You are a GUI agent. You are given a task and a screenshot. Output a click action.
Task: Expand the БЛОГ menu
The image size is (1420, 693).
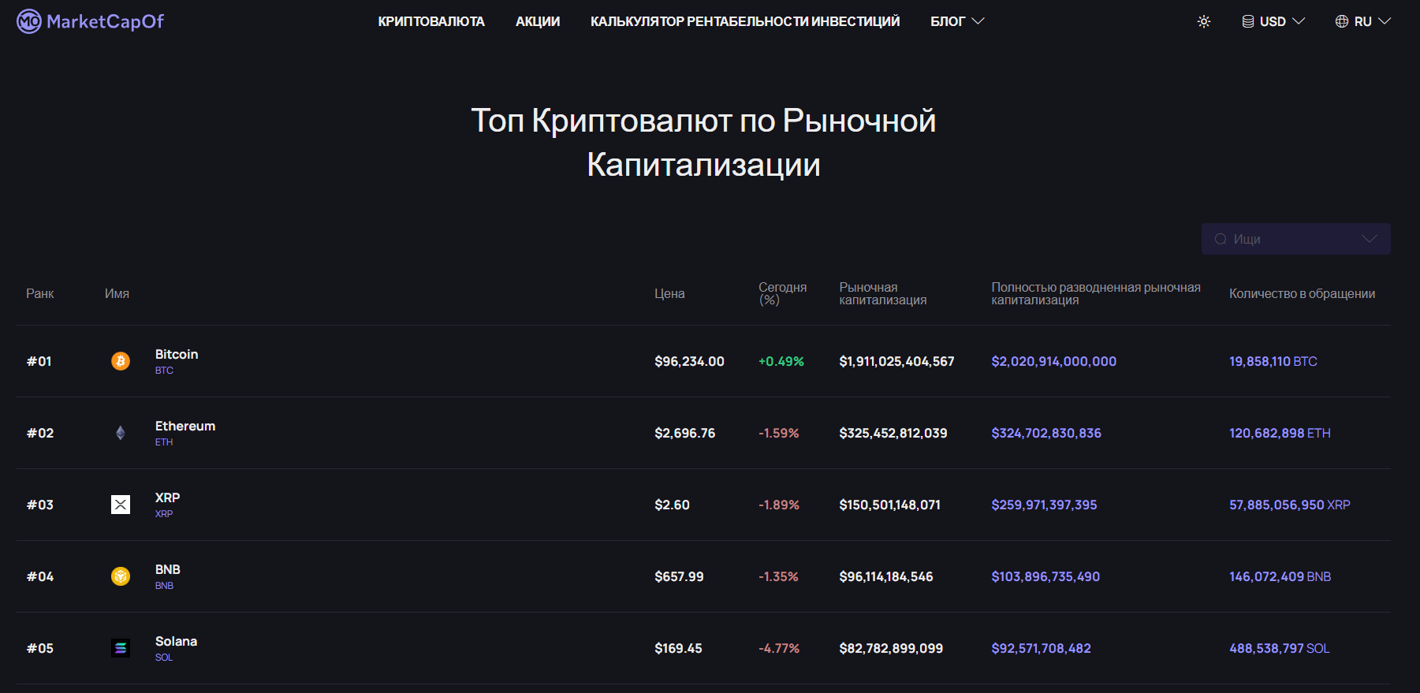(957, 21)
